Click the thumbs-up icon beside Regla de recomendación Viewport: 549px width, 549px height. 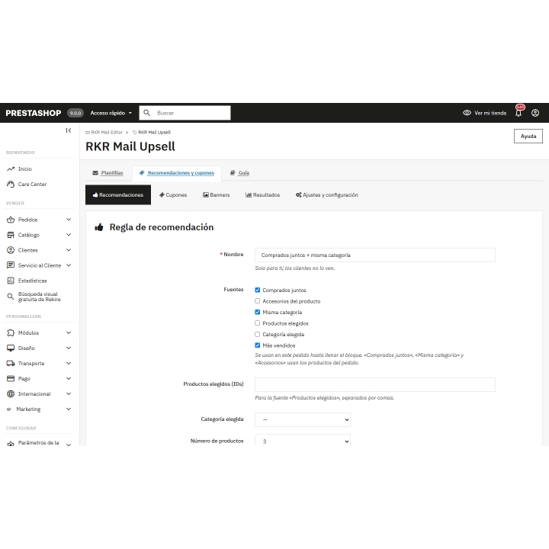[x=98, y=227]
